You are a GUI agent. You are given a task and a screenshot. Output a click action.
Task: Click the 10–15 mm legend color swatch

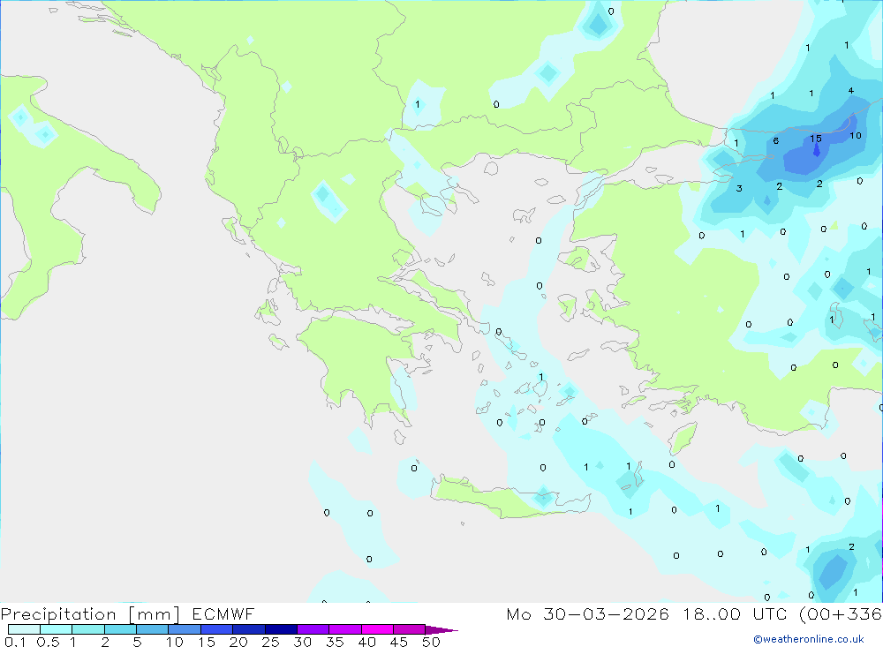click(185, 629)
